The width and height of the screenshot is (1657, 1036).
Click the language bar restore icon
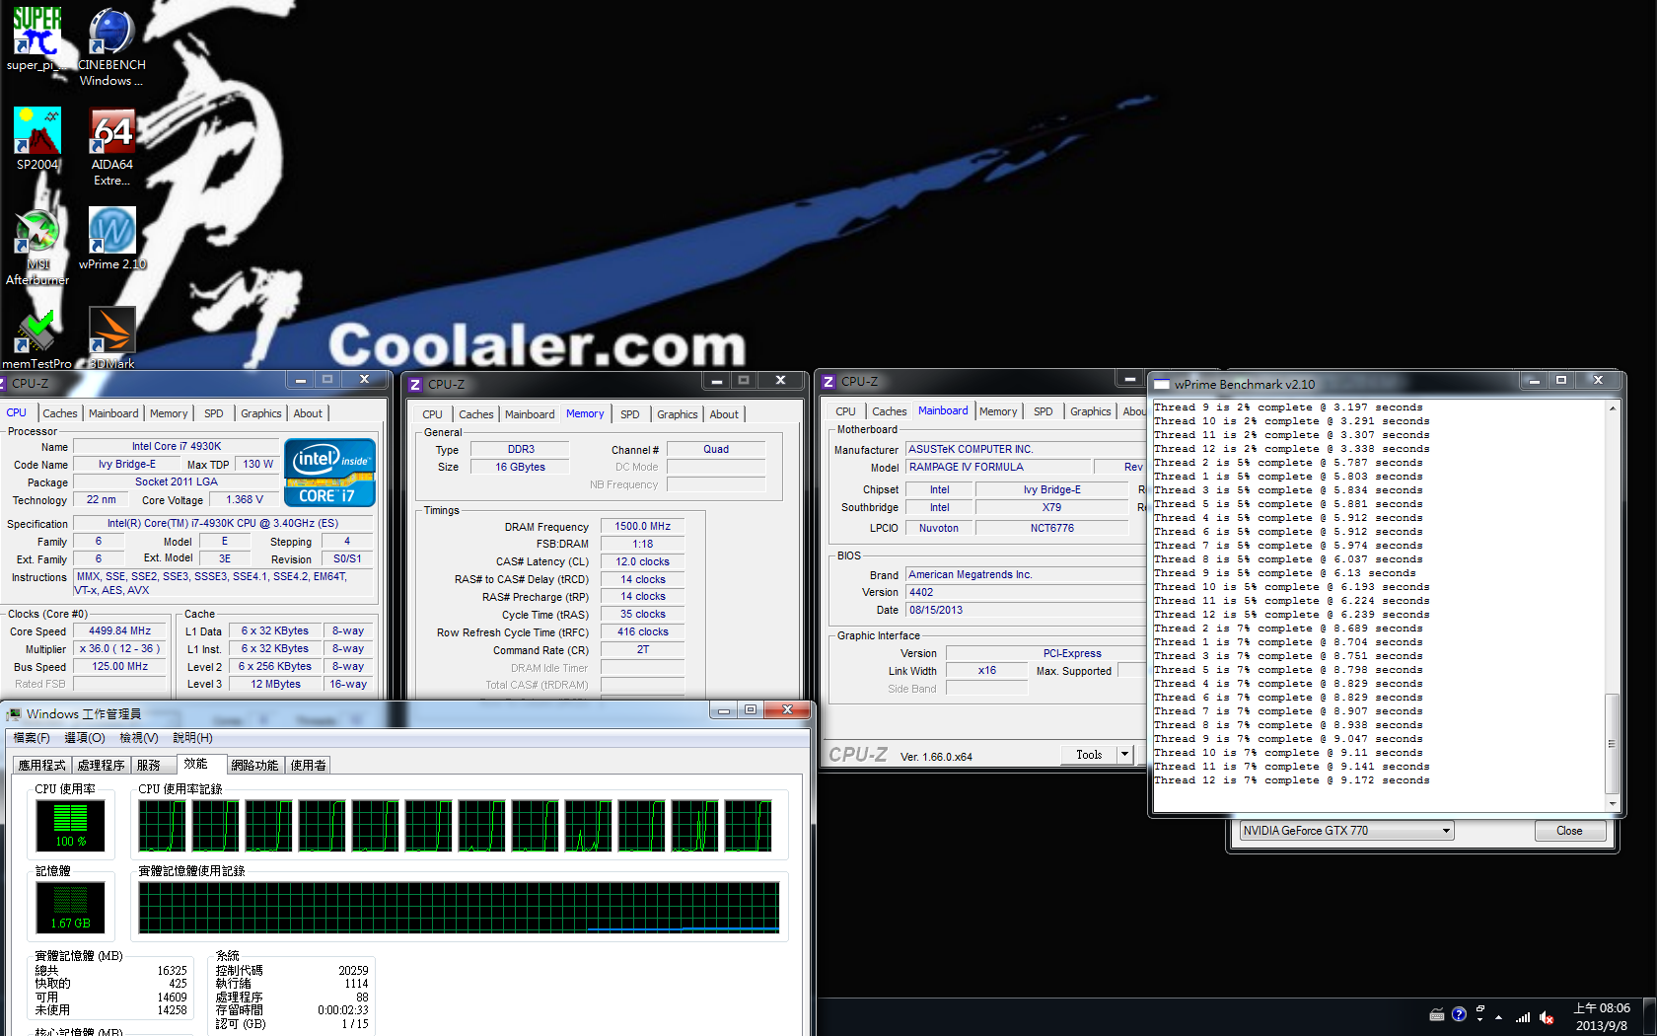(x=1480, y=1008)
